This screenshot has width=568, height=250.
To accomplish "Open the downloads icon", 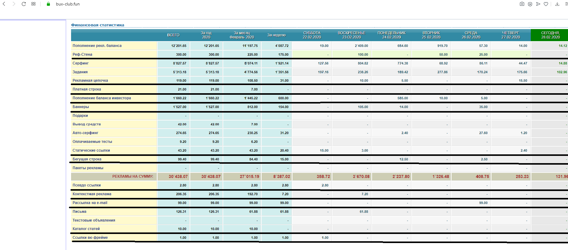I will (557, 4).
